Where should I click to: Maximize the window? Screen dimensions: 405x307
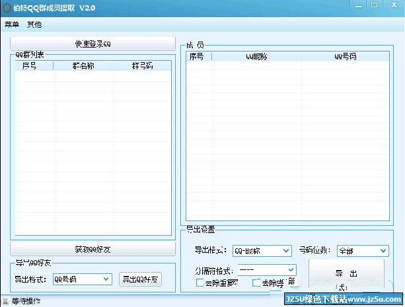click(374, 5)
